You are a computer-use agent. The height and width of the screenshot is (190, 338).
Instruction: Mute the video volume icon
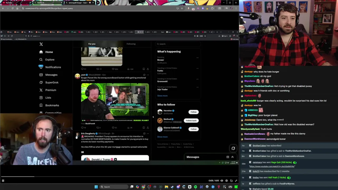(x=222, y=181)
